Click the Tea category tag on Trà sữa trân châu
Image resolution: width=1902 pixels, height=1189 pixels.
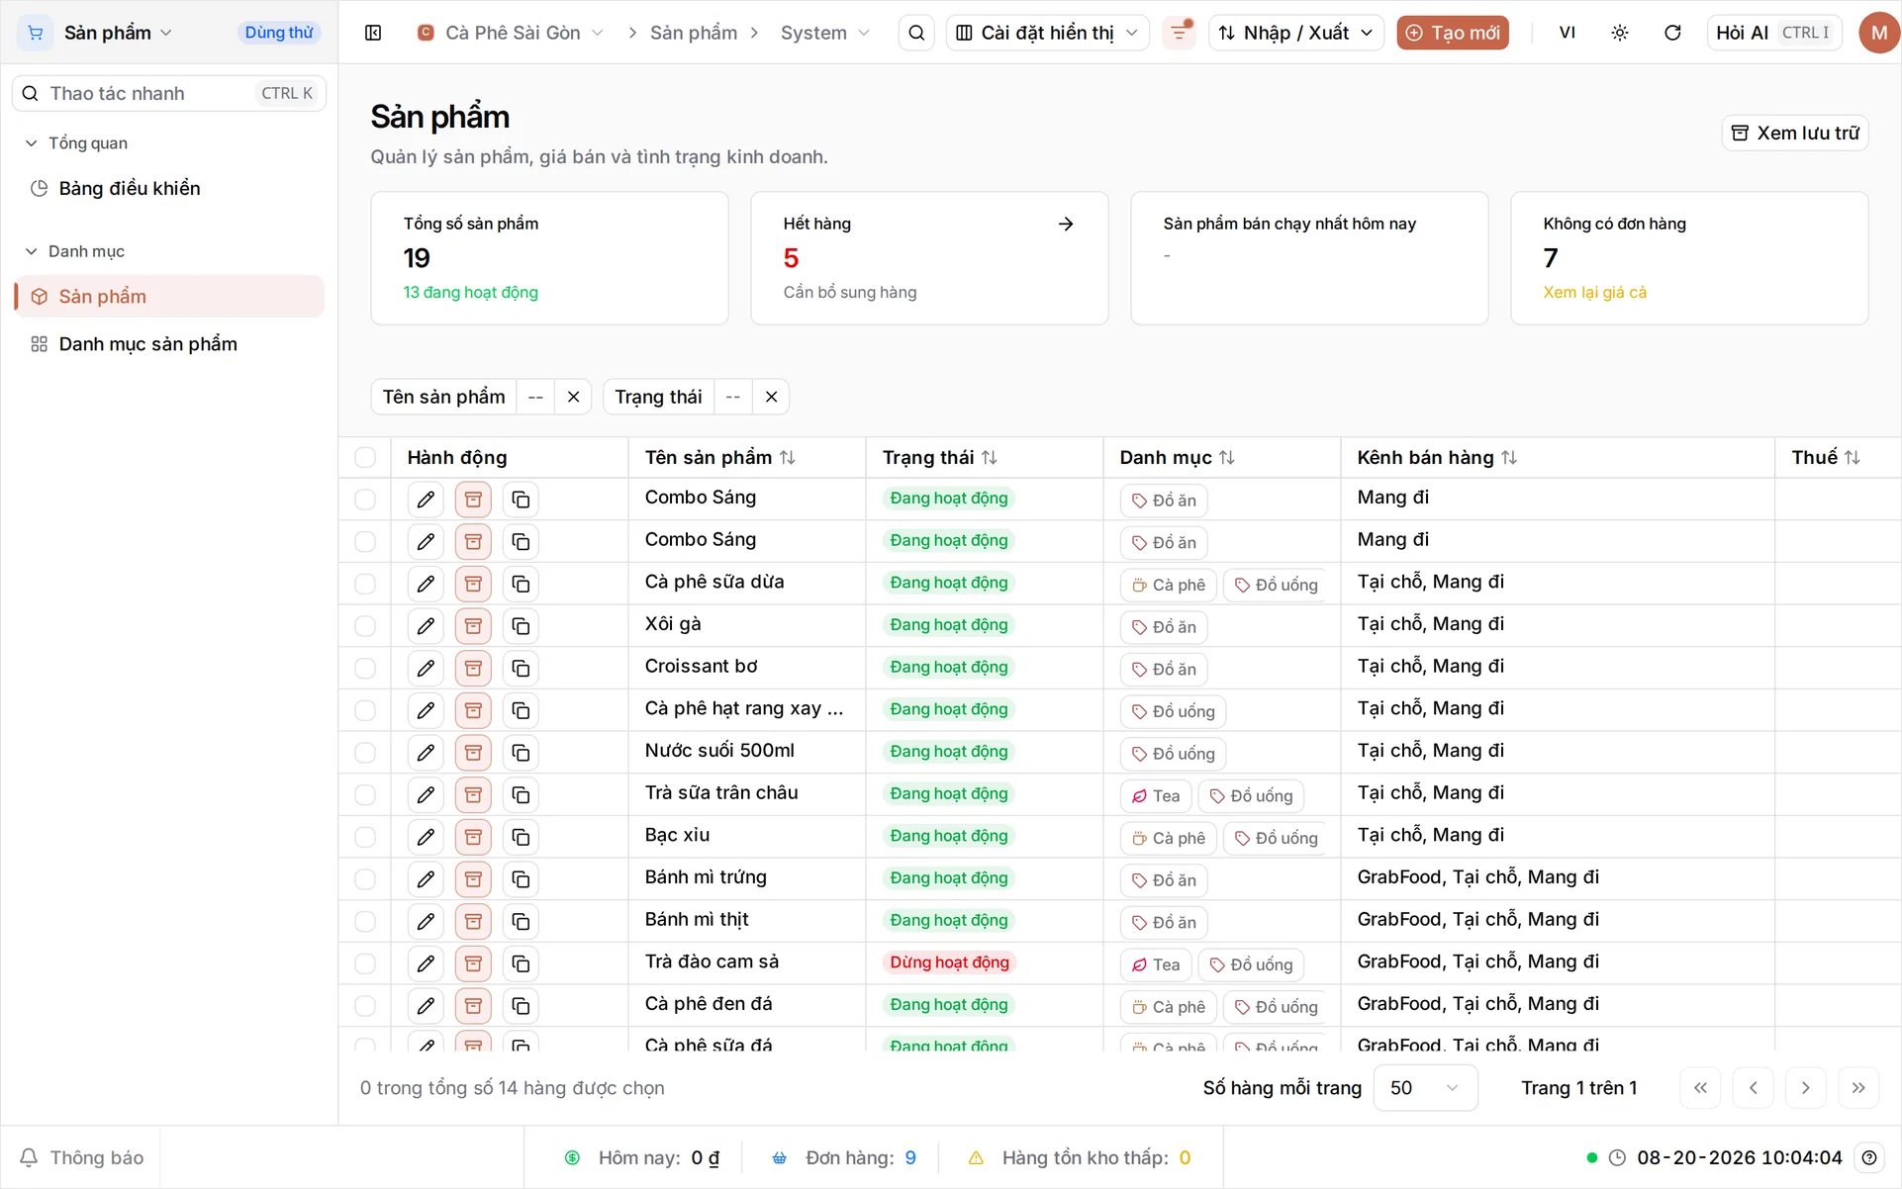point(1155,796)
